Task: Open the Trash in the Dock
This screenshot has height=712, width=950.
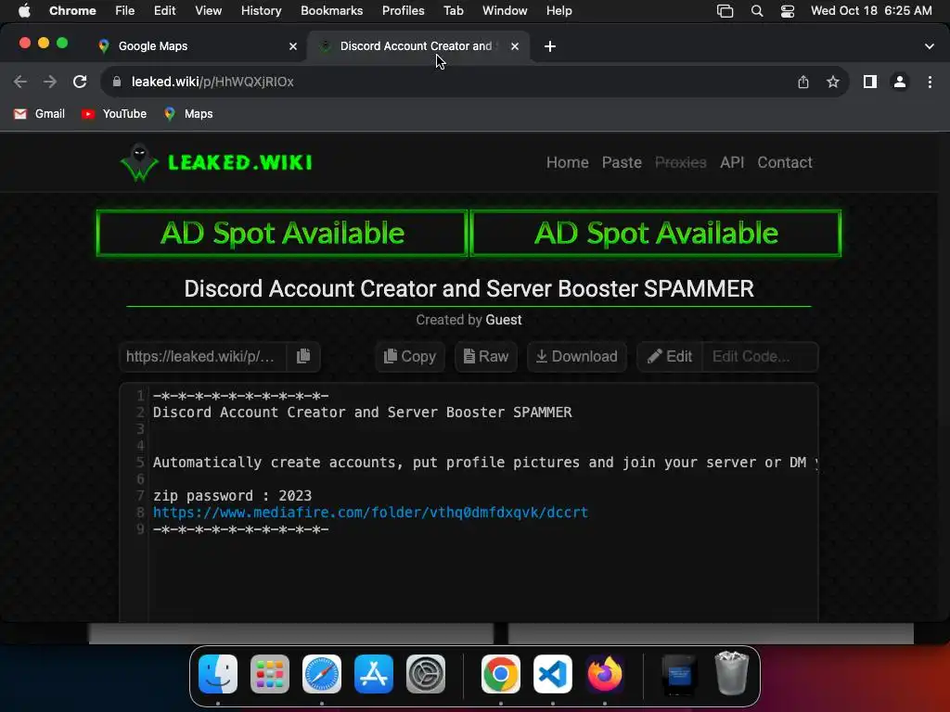Action: 731,674
